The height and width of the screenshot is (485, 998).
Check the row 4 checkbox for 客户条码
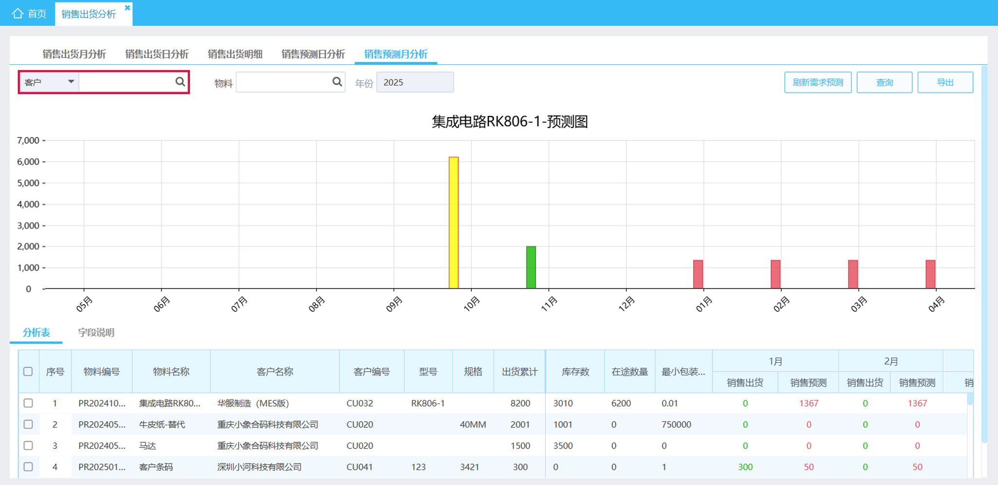point(28,466)
